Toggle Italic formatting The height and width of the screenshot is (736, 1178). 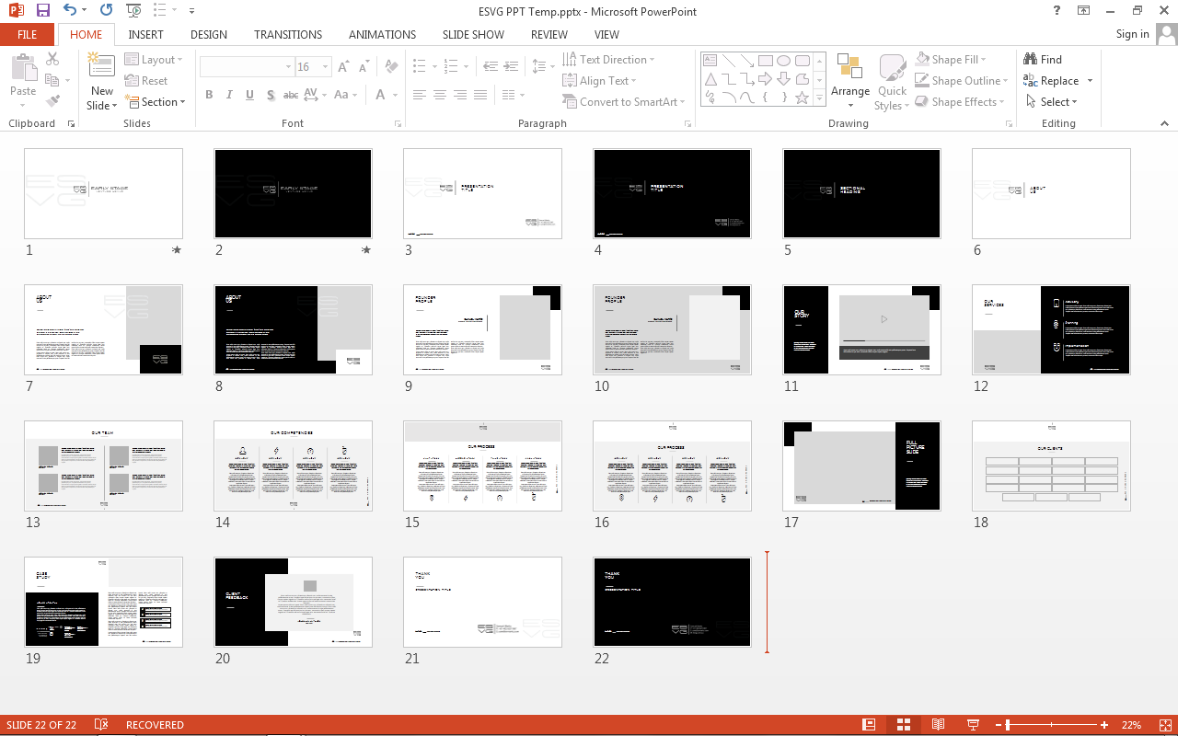tap(228, 94)
